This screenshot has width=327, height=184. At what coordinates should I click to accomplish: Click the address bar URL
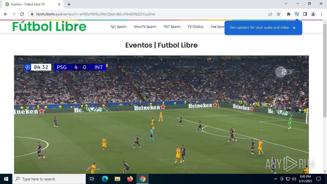tap(96, 14)
